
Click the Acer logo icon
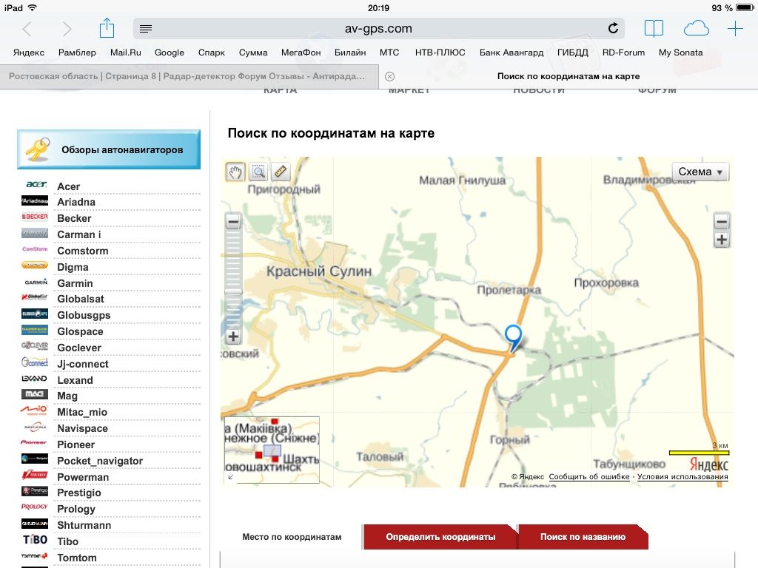(x=36, y=184)
